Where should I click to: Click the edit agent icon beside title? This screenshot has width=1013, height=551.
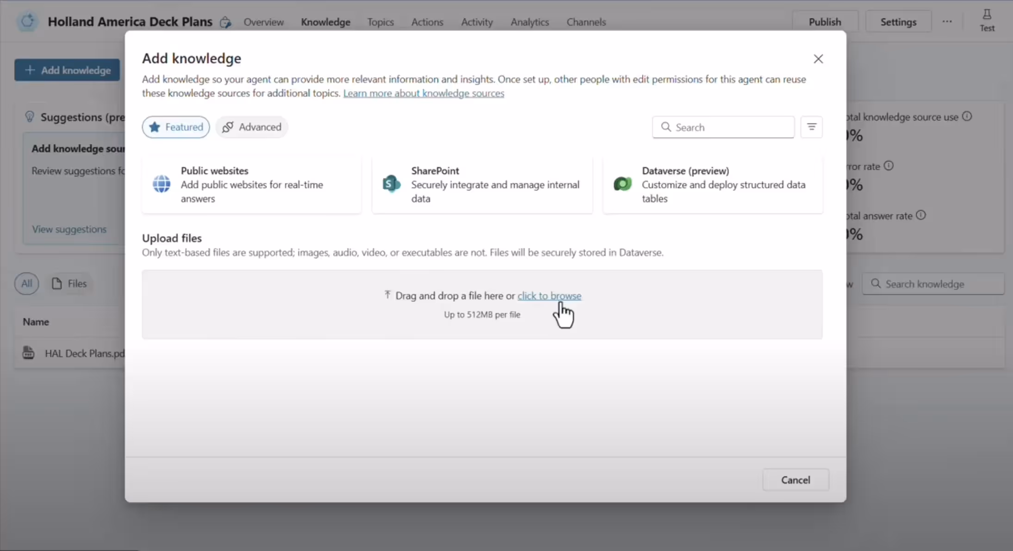click(225, 22)
